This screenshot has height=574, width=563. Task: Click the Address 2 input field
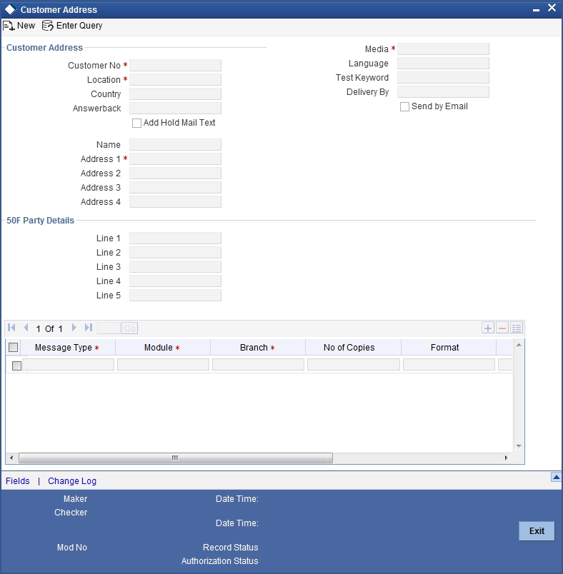click(175, 173)
